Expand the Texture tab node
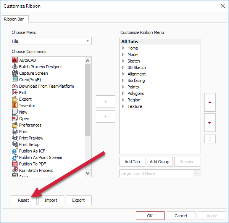229x223 pixels. 123,106
